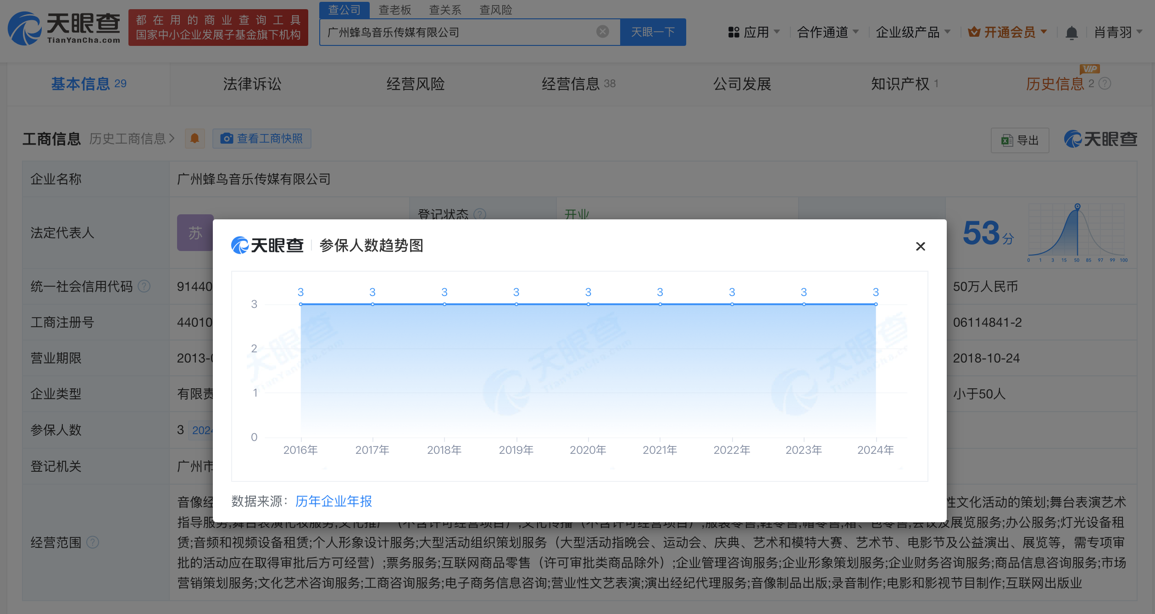
Task: Click help icon beside 统一社会信用代码
Action: 144,286
